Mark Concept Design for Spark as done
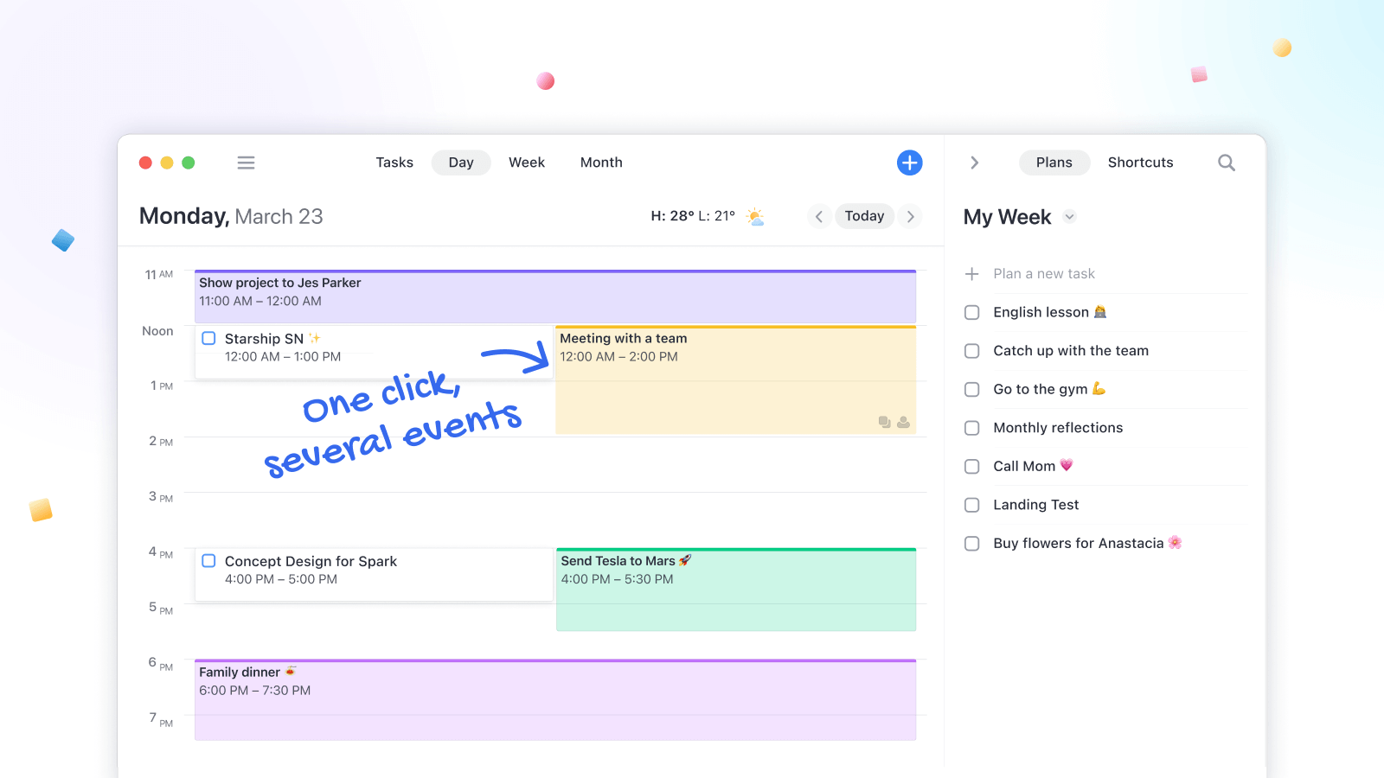The width and height of the screenshot is (1384, 778). pyautogui.click(x=208, y=561)
